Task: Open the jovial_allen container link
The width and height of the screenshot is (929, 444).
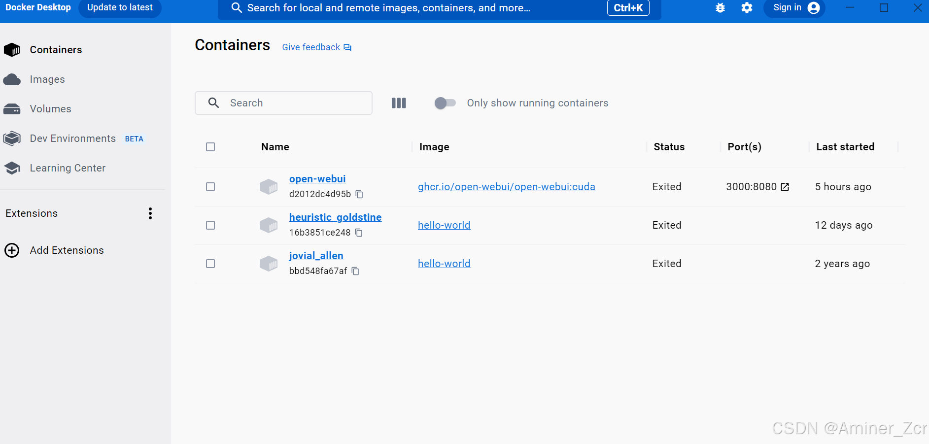Action: (x=316, y=256)
